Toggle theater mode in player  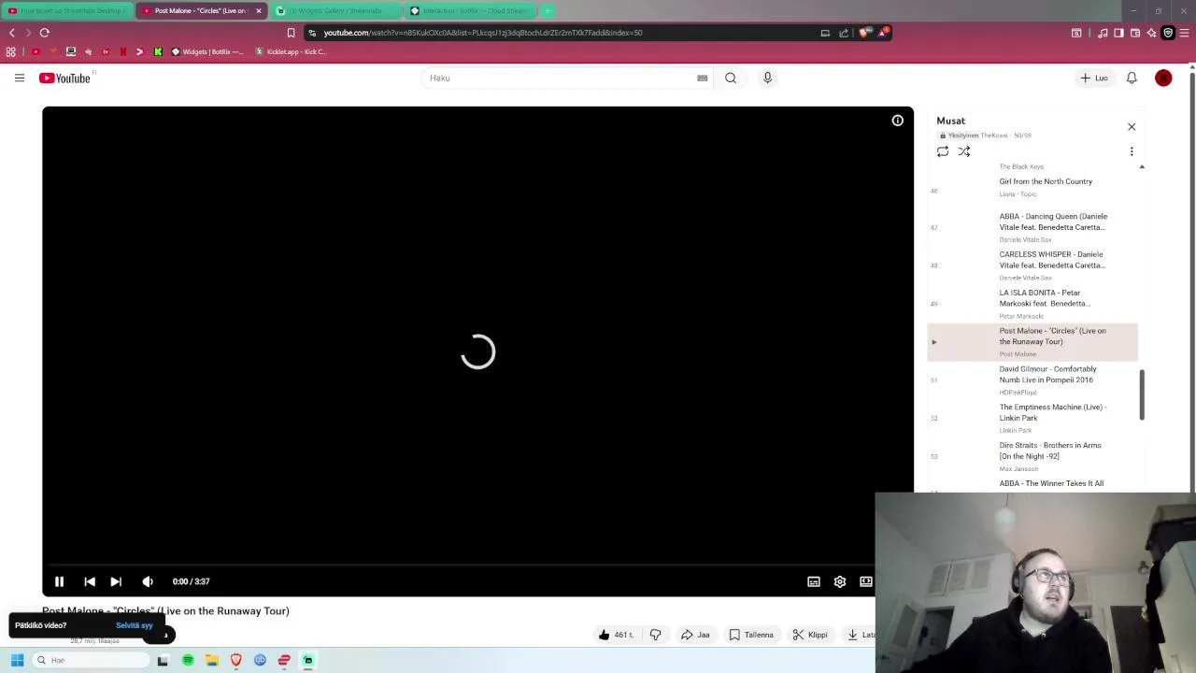(x=866, y=581)
